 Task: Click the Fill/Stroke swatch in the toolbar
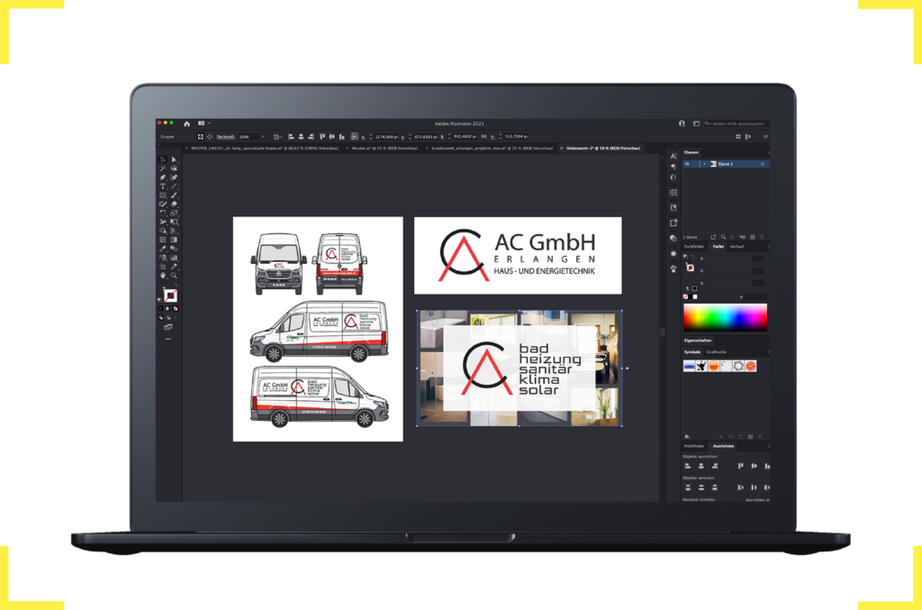[169, 295]
